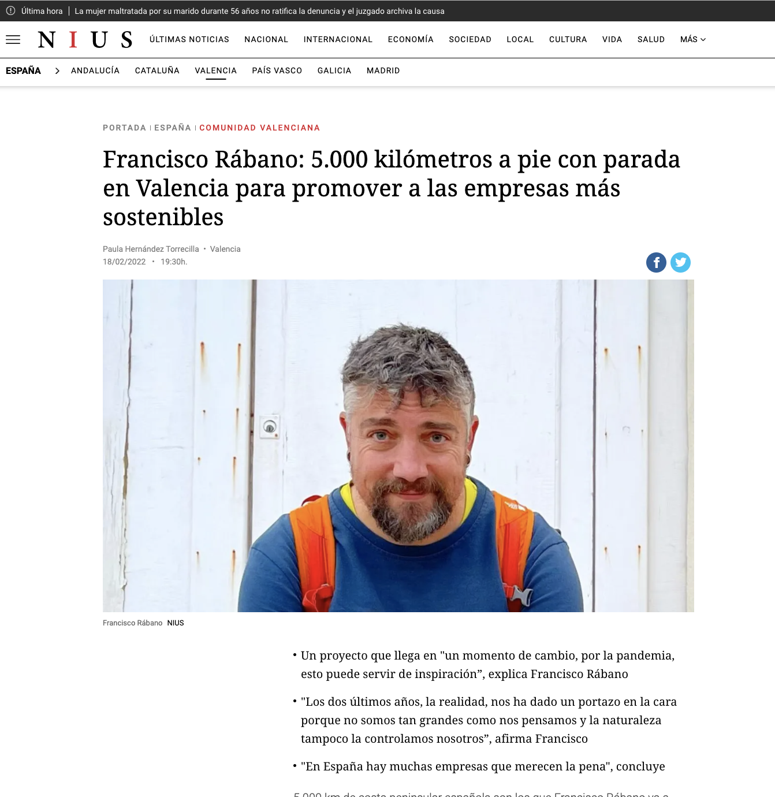Click the NIUS logo
Screen dimensions: 775x797
pos(85,39)
